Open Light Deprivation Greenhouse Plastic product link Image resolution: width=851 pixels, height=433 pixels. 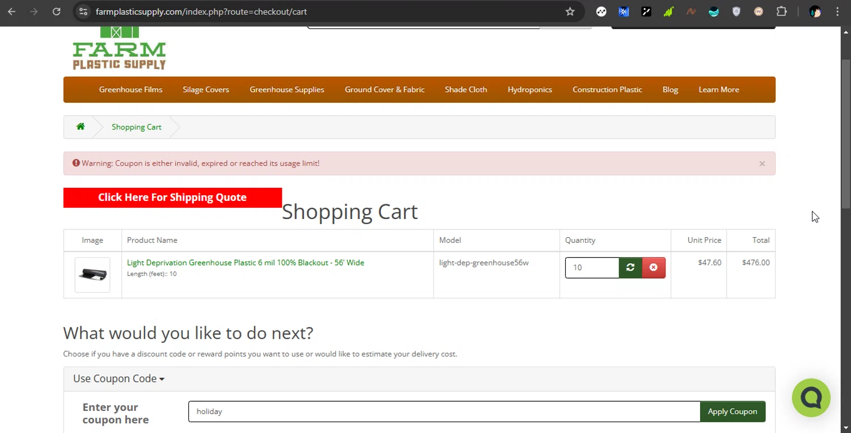pyautogui.click(x=246, y=263)
